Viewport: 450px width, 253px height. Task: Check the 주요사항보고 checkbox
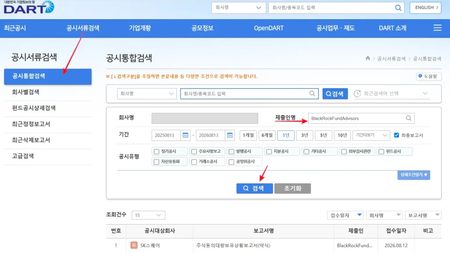click(194, 151)
